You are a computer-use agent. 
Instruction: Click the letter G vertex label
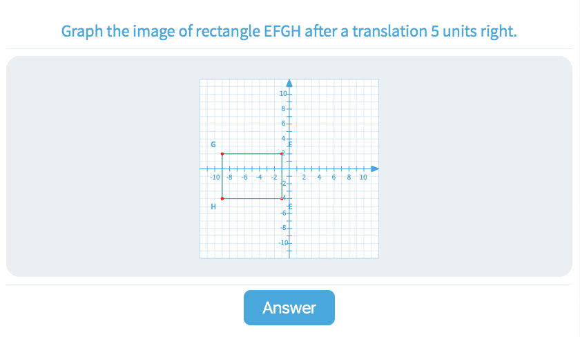(213, 145)
